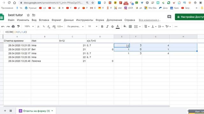The height and width of the screenshot is (114, 204).
Task: Click the 'x(x-7)=0' header cell
Action: tap(100, 41)
